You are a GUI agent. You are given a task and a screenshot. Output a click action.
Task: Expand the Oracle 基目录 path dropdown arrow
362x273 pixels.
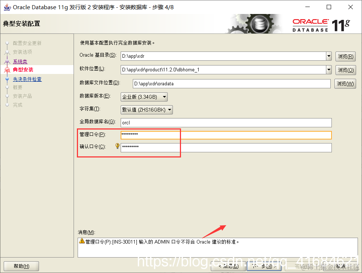[x=329, y=56]
